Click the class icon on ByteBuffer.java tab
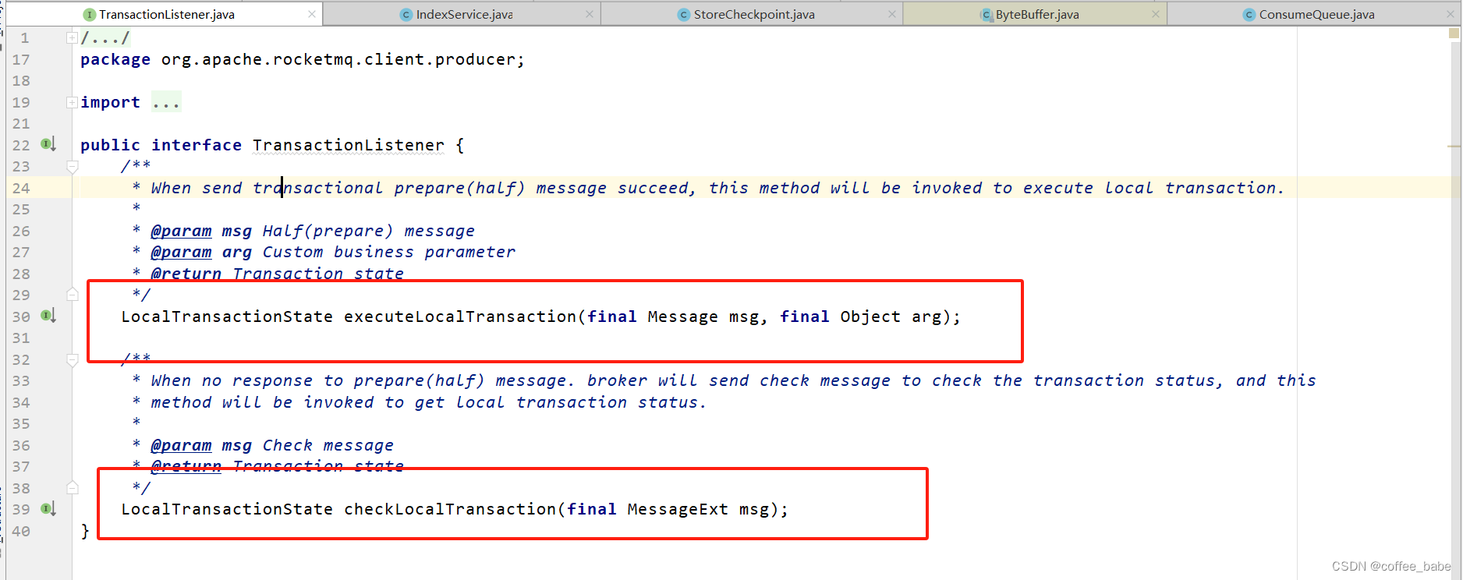Screen dimensions: 1463x580 pyautogui.click(x=987, y=15)
